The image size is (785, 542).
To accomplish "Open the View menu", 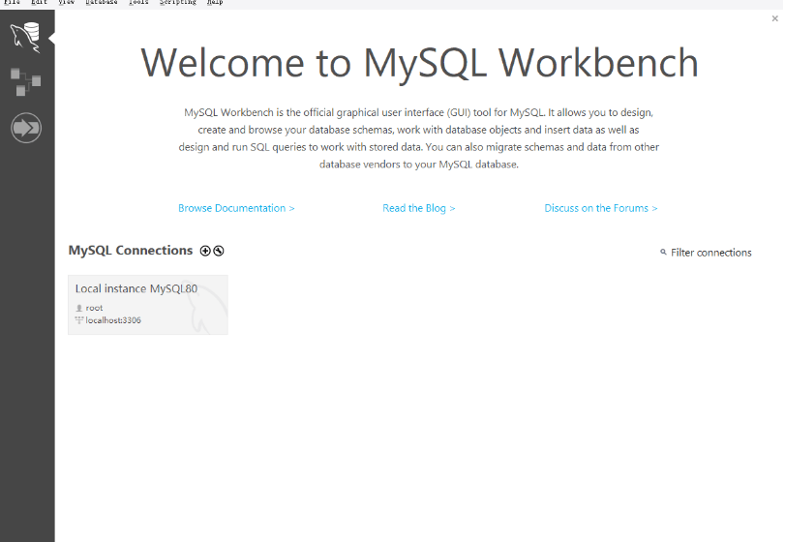I will point(66,3).
